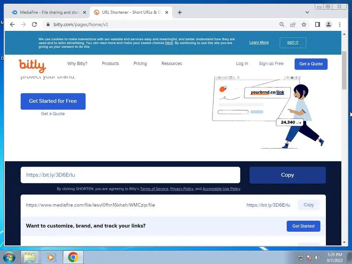Click the browser forward arrow

click(23, 24)
